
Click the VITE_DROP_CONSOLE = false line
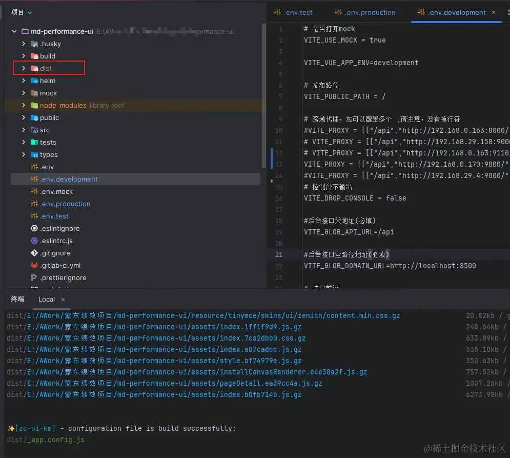[355, 198]
